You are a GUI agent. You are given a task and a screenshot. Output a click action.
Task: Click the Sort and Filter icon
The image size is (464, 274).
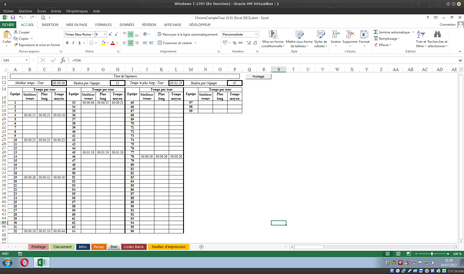(x=421, y=35)
